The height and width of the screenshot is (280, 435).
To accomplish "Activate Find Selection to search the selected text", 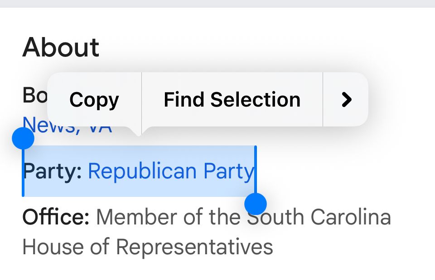I will (232, 99).
